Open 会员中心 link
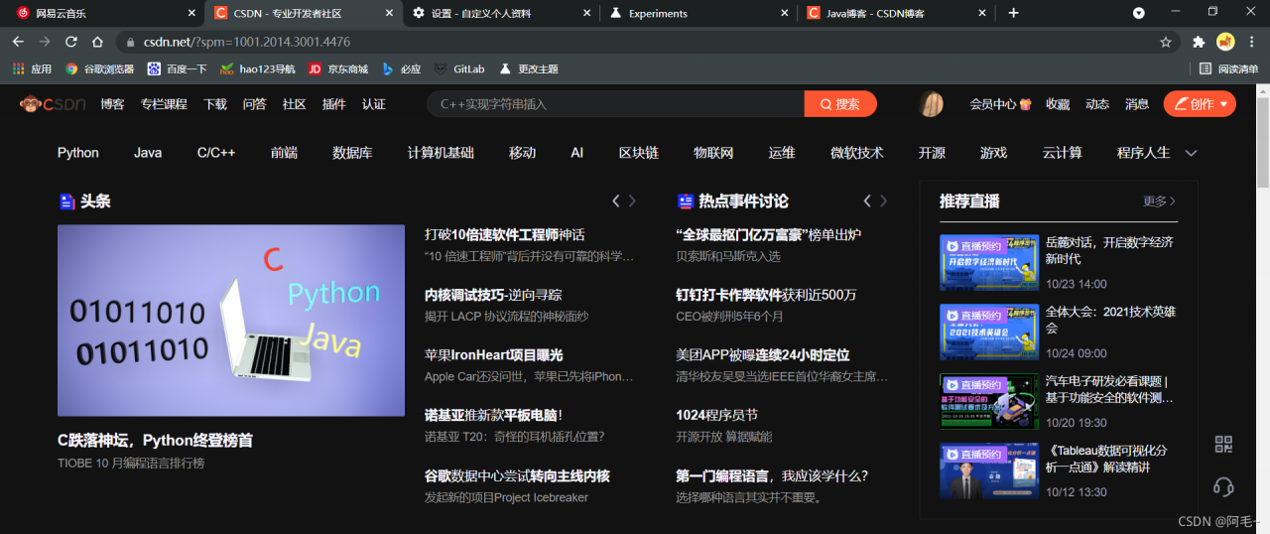Screen dimensions: 1270x534 coord(1000,103)
